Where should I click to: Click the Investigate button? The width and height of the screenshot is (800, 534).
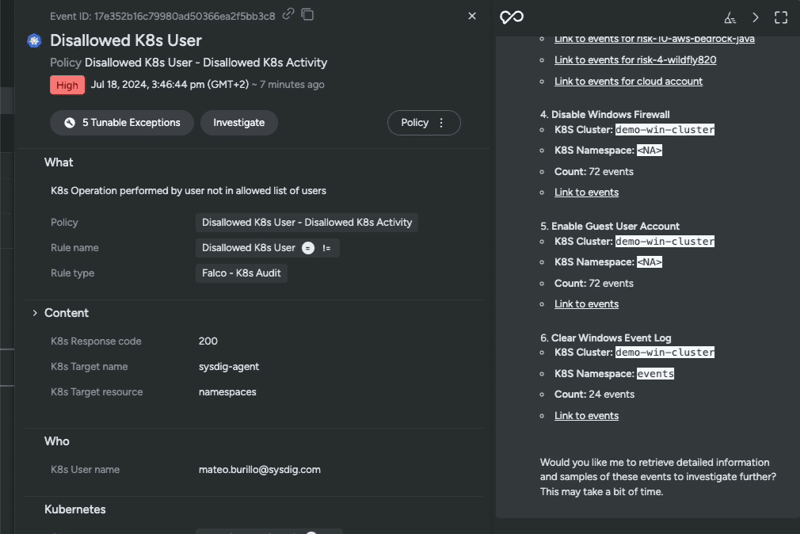point(238,123)
